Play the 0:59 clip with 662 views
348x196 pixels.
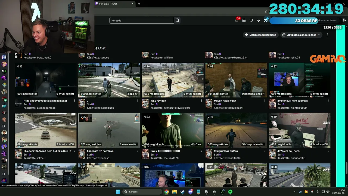coord(300,130)
